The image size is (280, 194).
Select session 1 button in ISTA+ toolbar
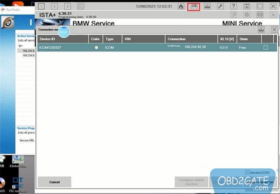tap(41, 6)
